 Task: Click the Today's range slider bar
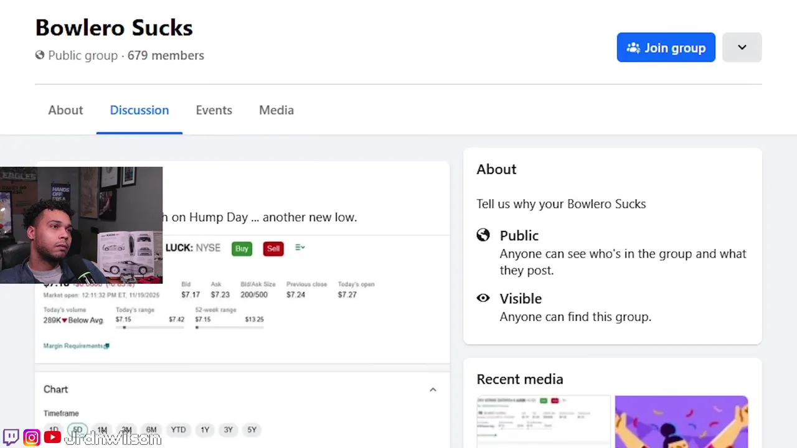149,327
